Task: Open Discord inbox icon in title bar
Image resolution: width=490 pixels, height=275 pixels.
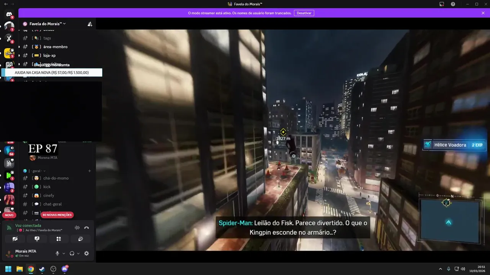Action: click(442, 4)
